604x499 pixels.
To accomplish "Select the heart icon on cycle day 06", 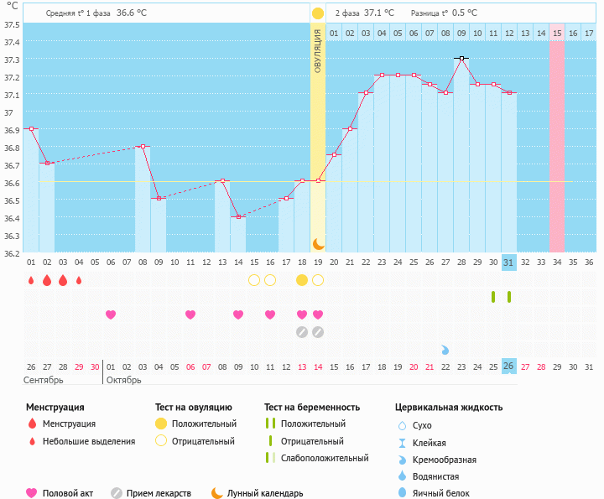I will (111, 314).
